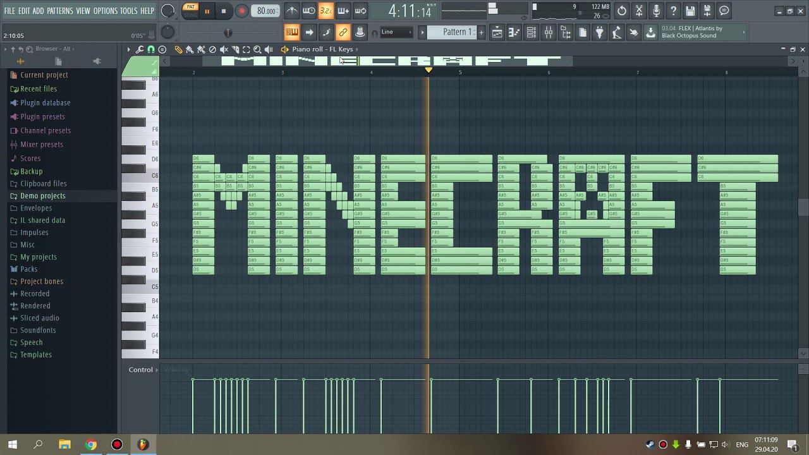Adjust the main volume knob

[x=167, y=11]
